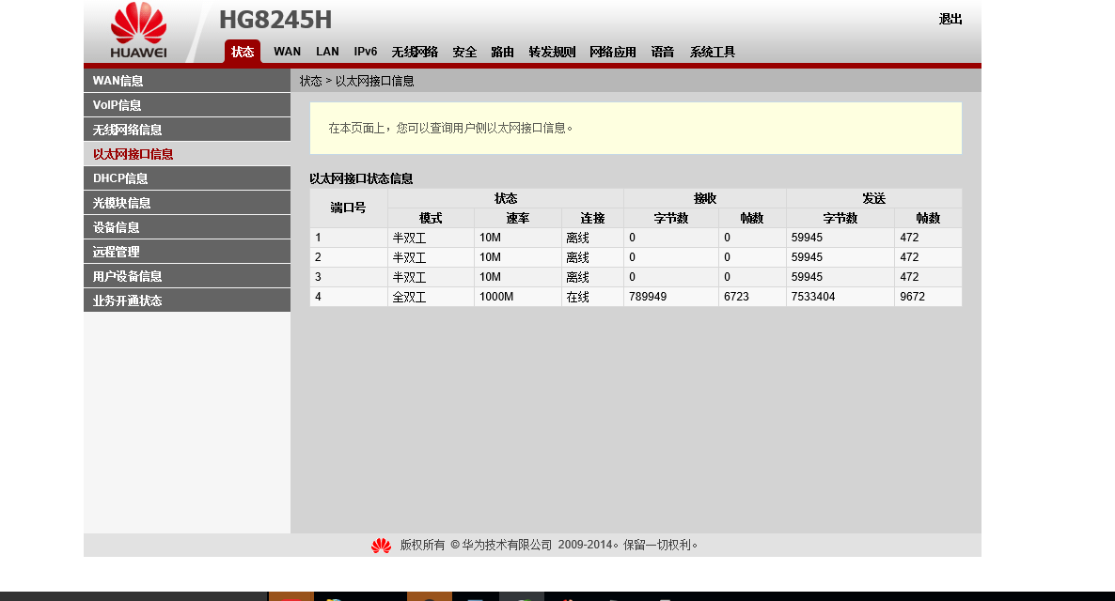The height and width of the screenshot is (601, 1115).
Task: Open the 语音 tab
Action: pos(662,52)
